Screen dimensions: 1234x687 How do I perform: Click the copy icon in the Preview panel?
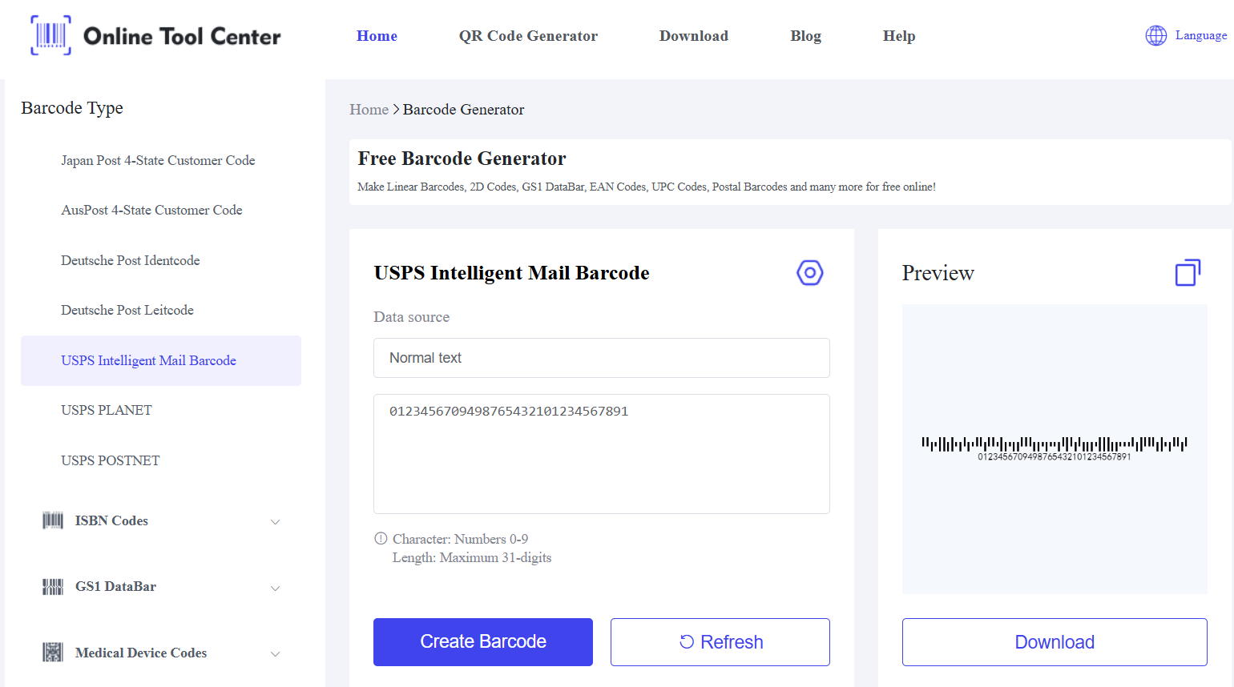[1188, 273]
